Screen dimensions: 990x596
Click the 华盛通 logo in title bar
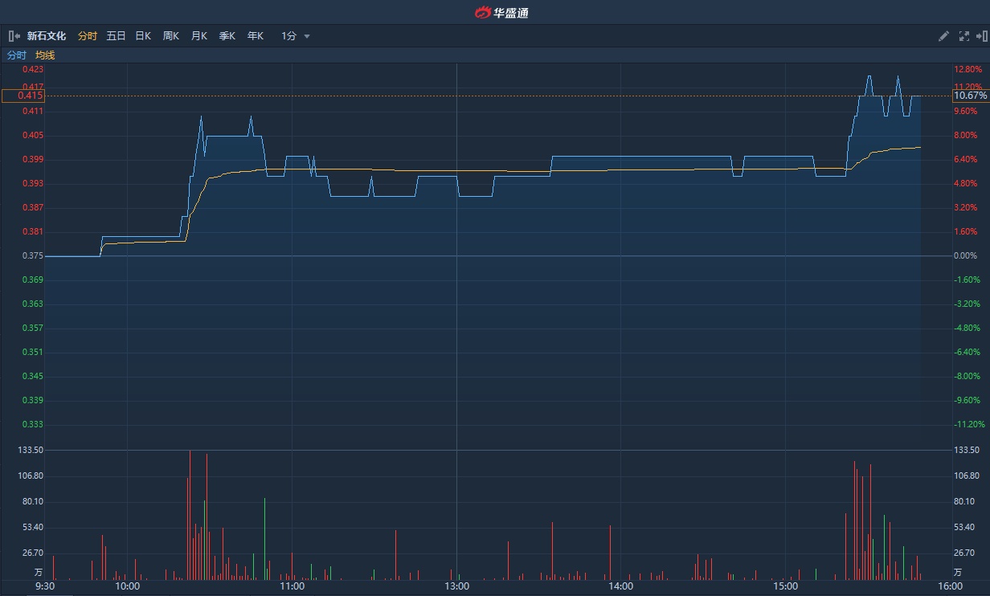(x=501, y=12)
